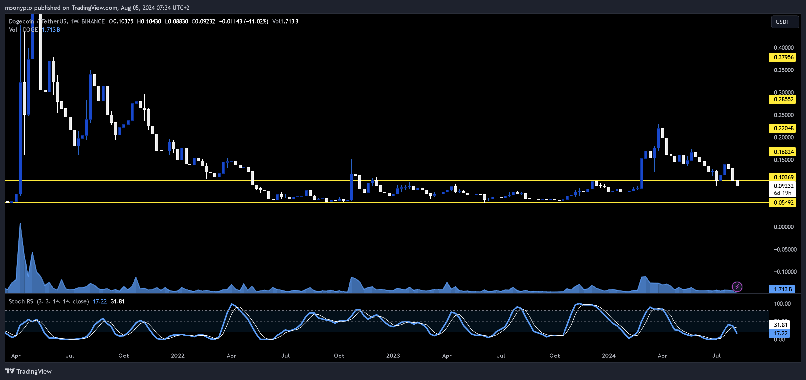Click the Stoch RSI 17.22 axis label
Viewport: 806px width, 380px height.
pyautogui.click(x=780, y=333)
